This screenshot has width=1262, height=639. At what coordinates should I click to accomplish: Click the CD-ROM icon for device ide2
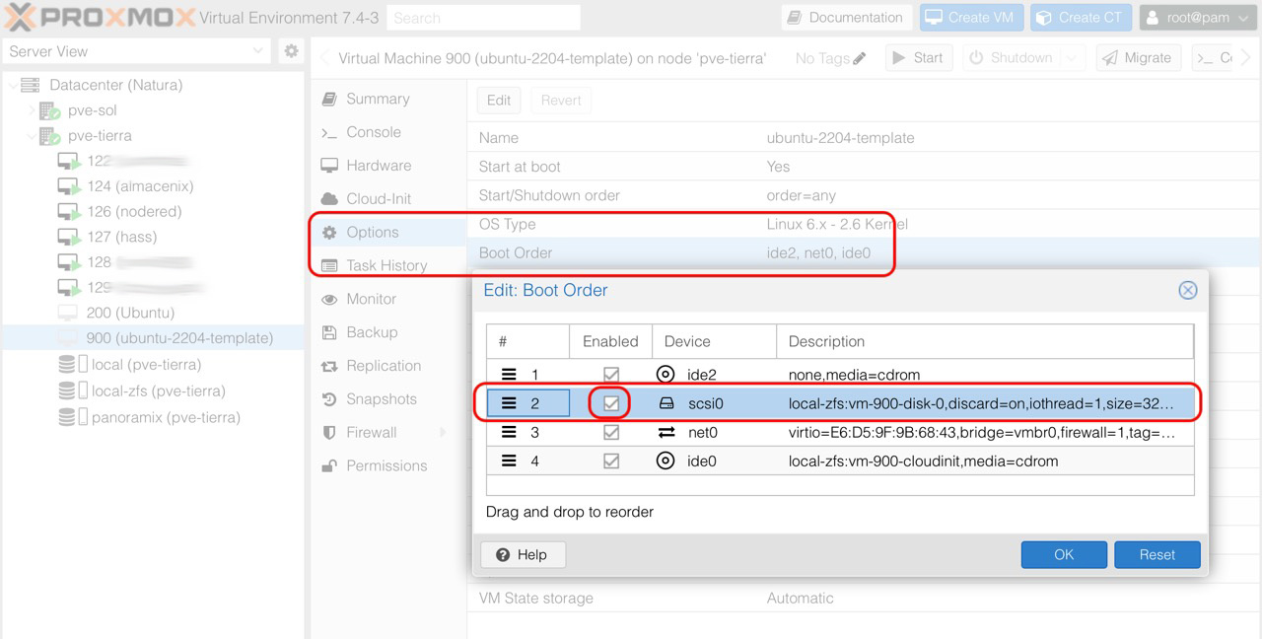(666, 375)
